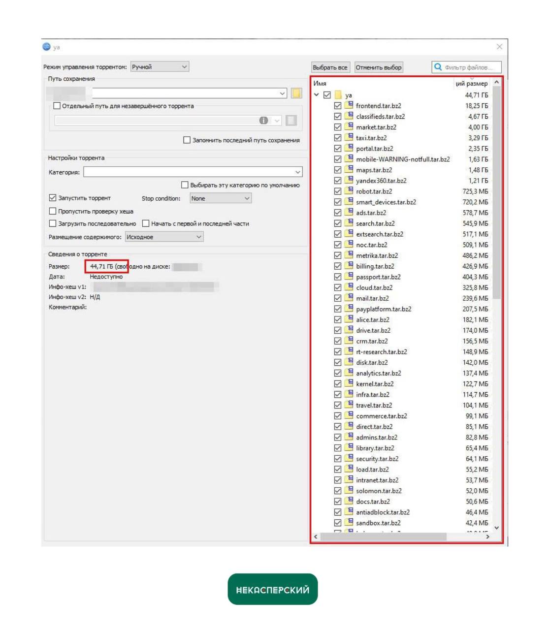Click the ads.tar.bz2 archive icon
Image resolution: width=549 pixels, height=630 pixels.
(x=349, y=213)
